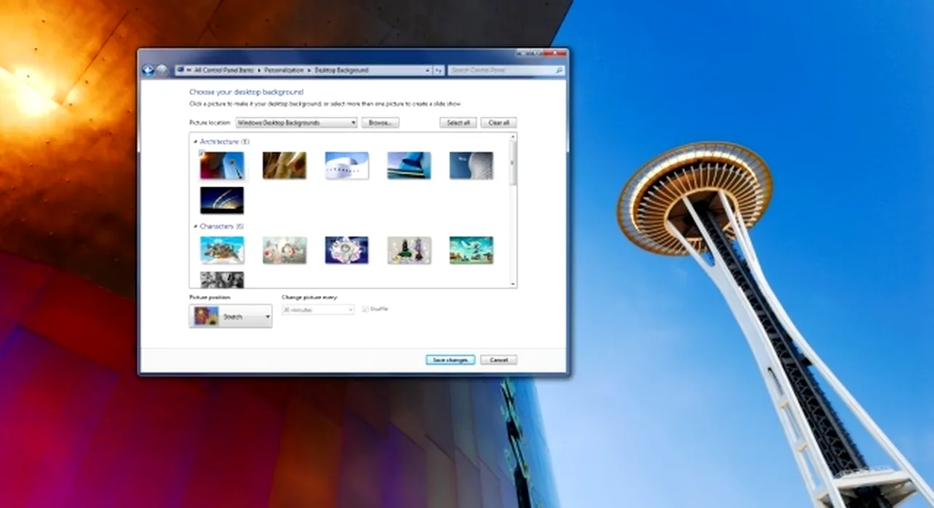
Task: Collapse the Architecture group
Action: click(195, 142)
